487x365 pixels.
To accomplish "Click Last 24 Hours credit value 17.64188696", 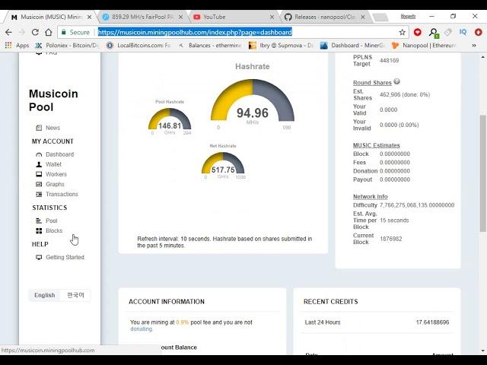I will coord(432,322).
